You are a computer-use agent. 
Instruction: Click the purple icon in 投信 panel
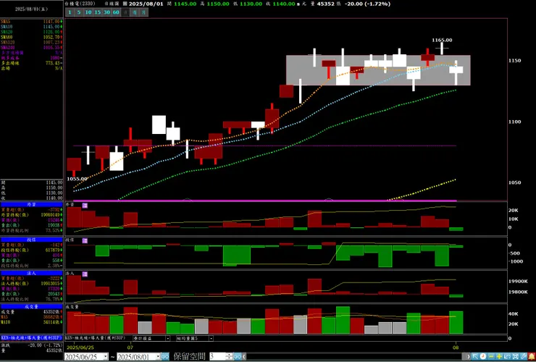tap(85, 240)
